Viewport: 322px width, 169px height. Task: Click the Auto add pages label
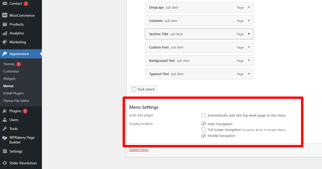[141, 115]
